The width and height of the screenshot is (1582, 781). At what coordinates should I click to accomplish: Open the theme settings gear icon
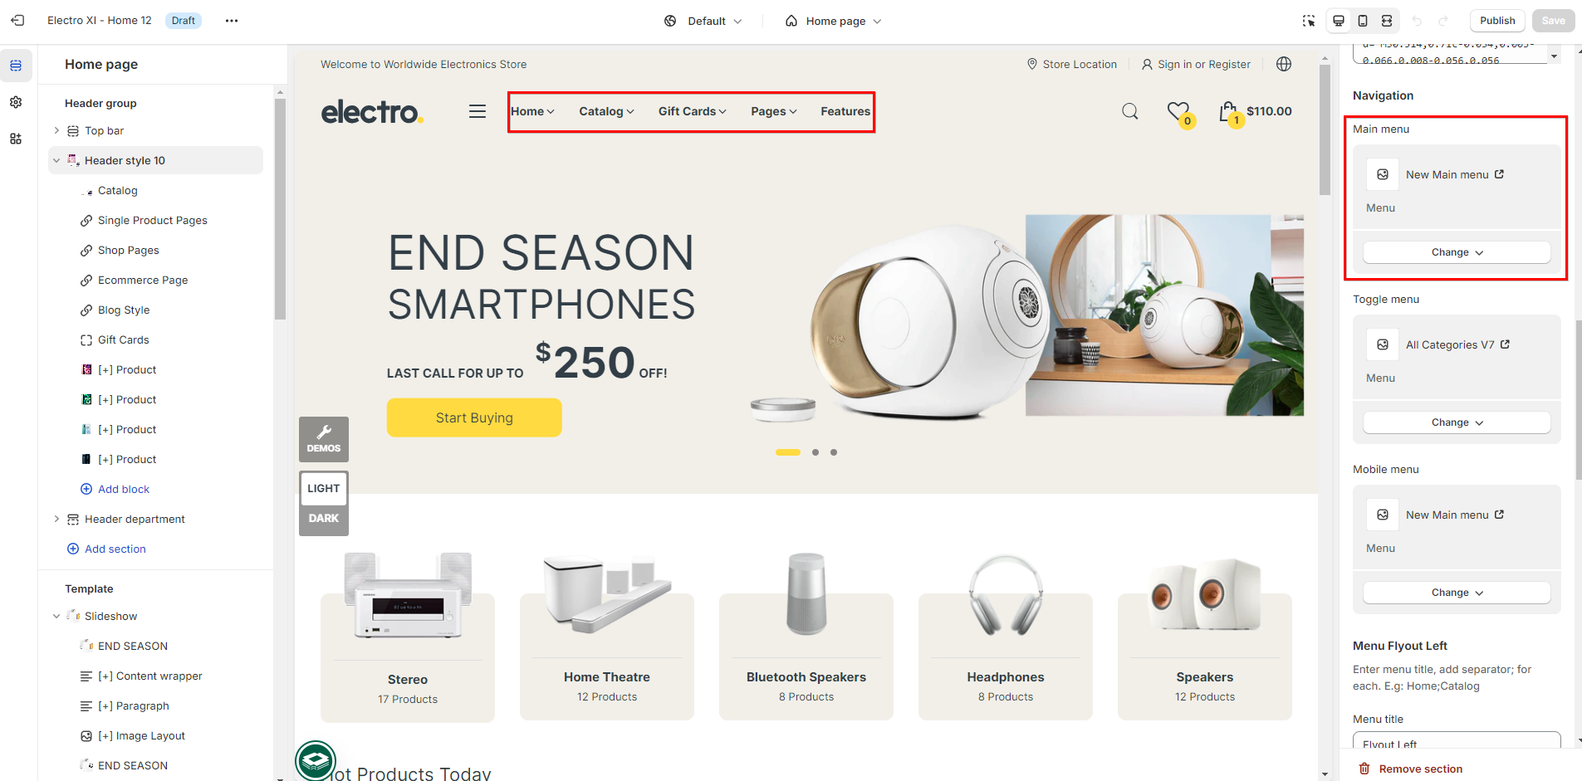(x=16, y=102)
